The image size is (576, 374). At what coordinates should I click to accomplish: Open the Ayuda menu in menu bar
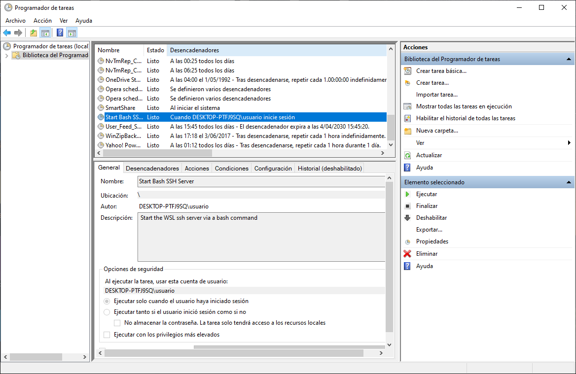pos(84,21)
